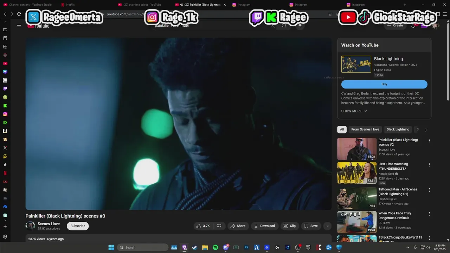450x253 pixels.
Task: Open YouTube notifications bell
Action: point(413,26)
